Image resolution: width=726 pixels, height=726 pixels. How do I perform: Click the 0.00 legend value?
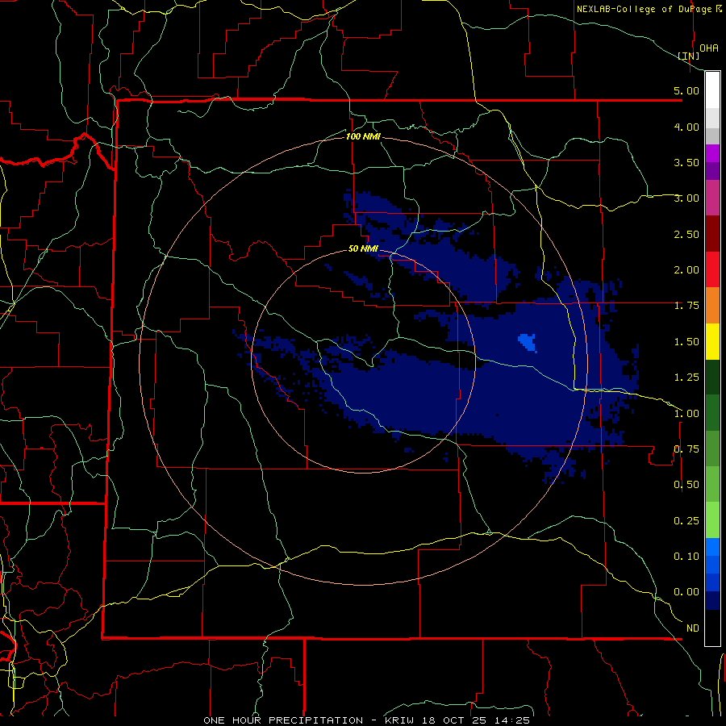click(686, 592)
